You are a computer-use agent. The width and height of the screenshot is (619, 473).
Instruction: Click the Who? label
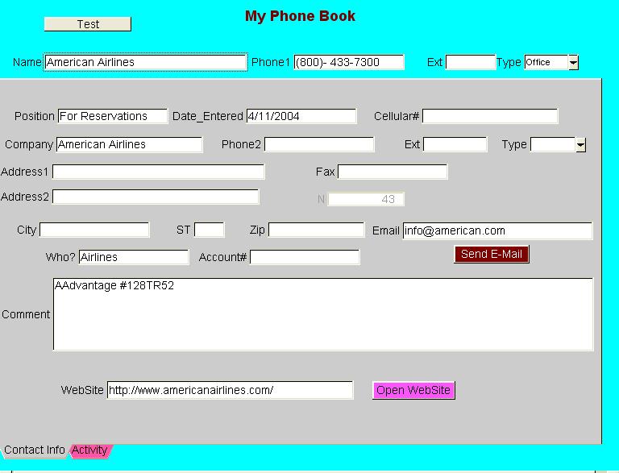pyautogui.click(x=60, y=257)
